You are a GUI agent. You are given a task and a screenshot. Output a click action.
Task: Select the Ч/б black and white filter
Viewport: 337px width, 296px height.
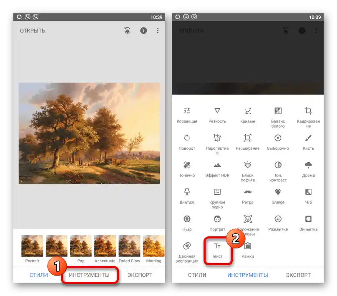point(308,196)
